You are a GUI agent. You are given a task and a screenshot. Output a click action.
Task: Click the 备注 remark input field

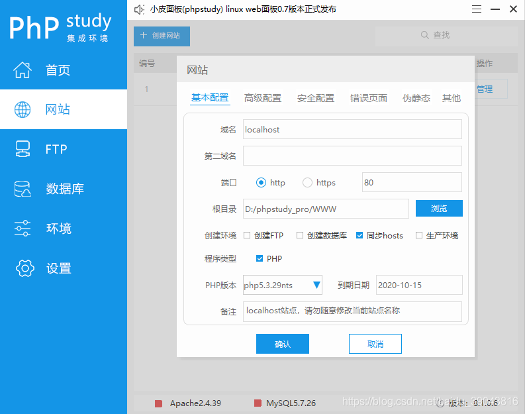[x=352, y=311]
